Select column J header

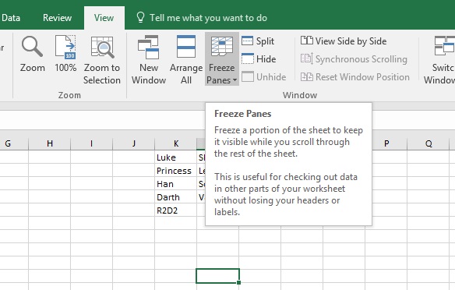coord(134,143)
